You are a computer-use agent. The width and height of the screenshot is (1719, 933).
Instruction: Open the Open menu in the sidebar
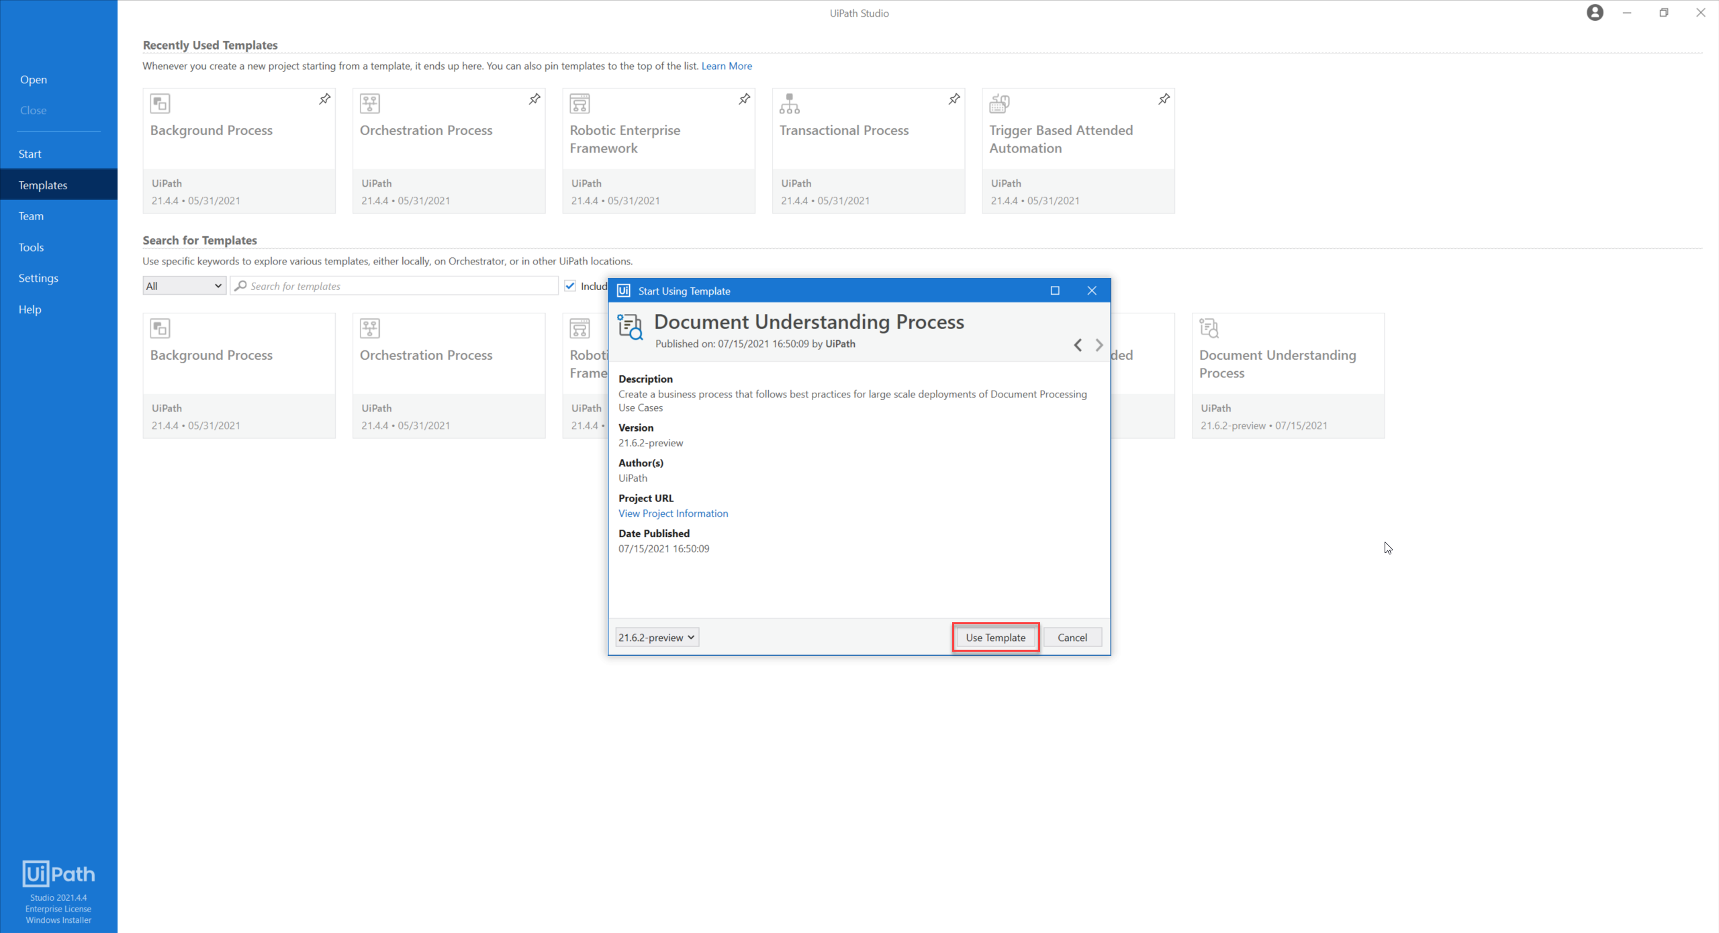(x=34, y=79)
